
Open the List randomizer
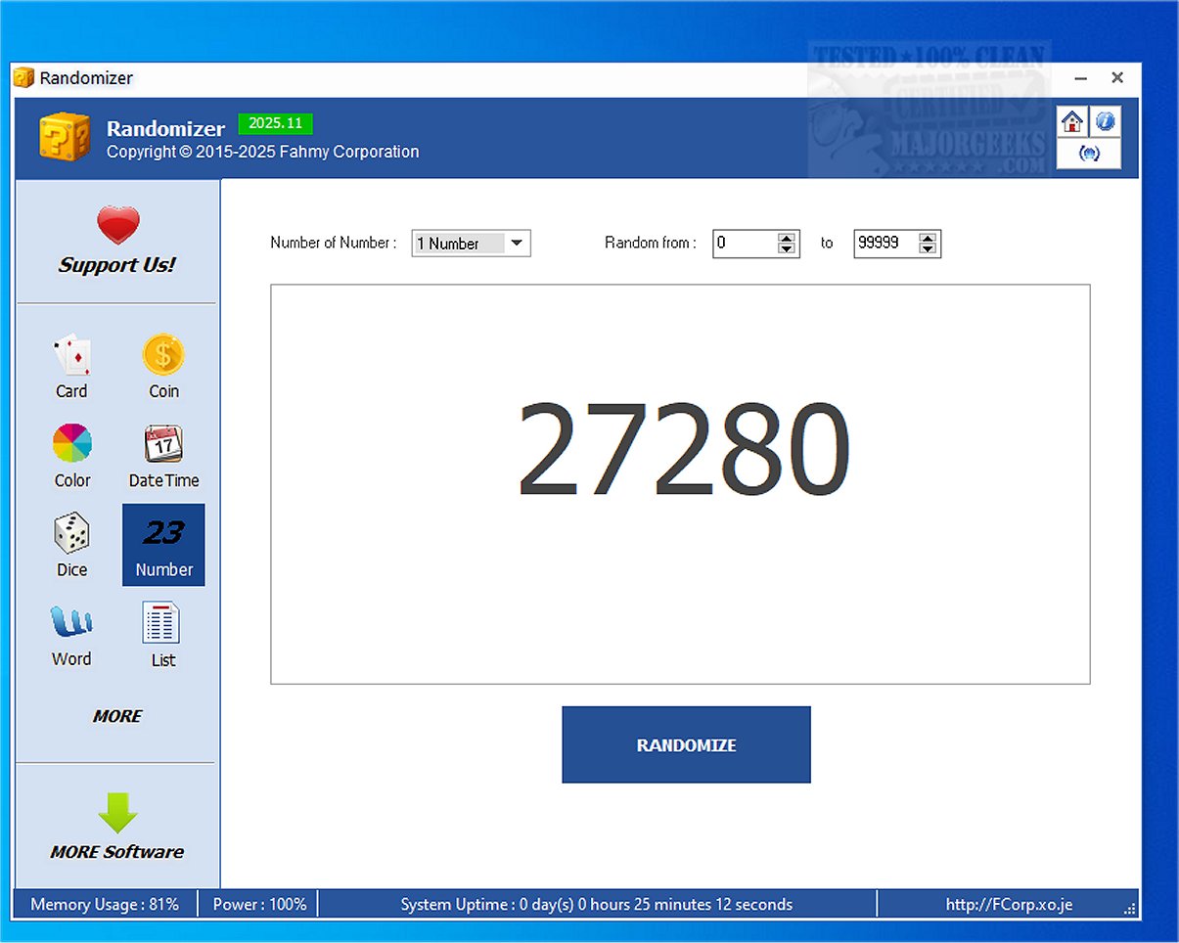coord(162,634)
